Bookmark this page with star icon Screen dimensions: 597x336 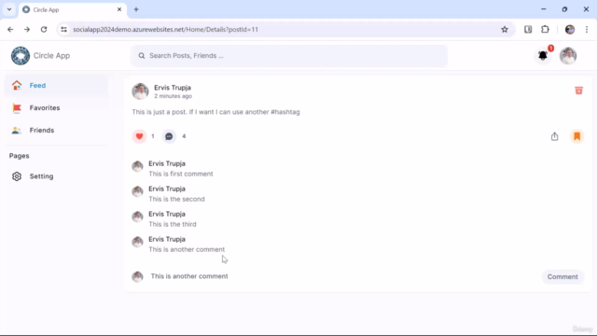point(505,29)
